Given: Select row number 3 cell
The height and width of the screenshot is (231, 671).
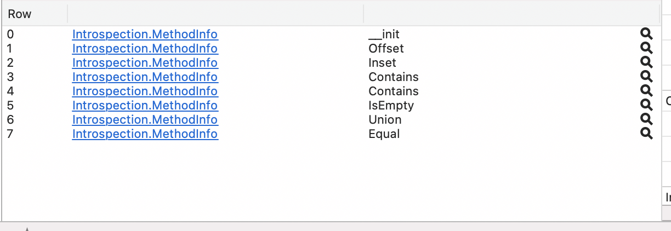Looking at the screenshot, I should (10, 77).
